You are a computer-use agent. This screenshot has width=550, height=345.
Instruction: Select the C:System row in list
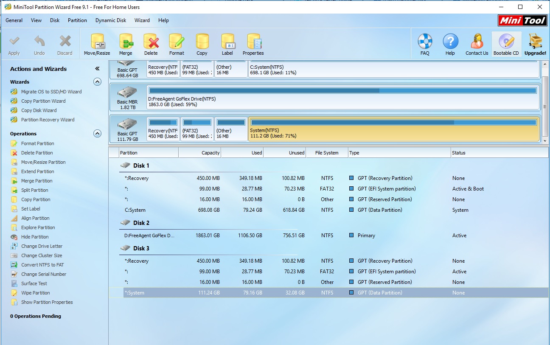click(328, 210)
